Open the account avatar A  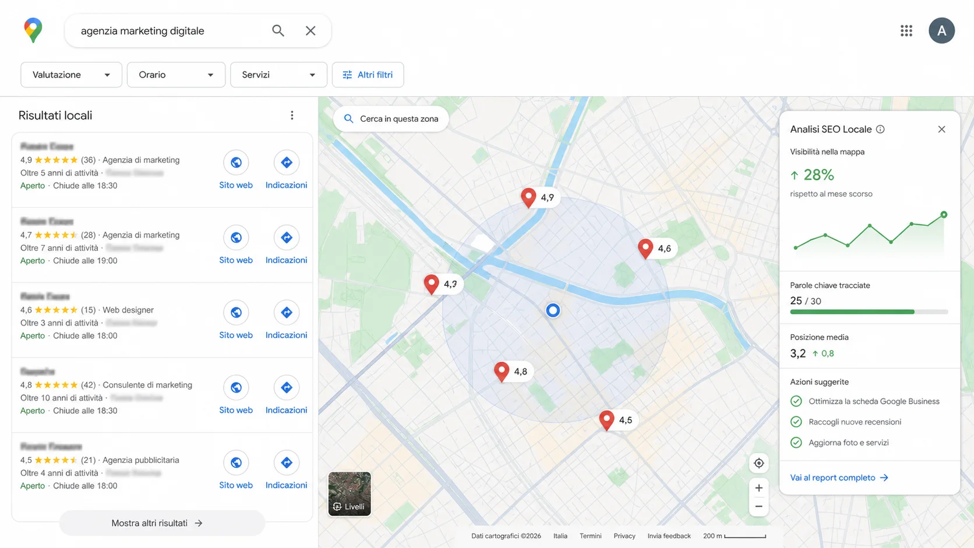click(941, 30)
